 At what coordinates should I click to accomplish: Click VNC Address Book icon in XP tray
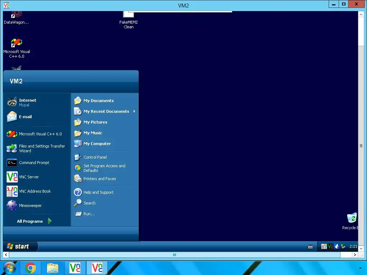[324, 246]
